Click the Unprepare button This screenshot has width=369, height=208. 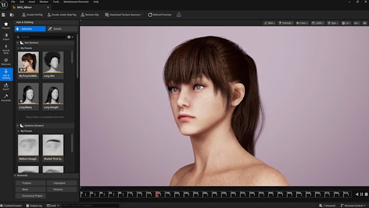tap(62, 183)
